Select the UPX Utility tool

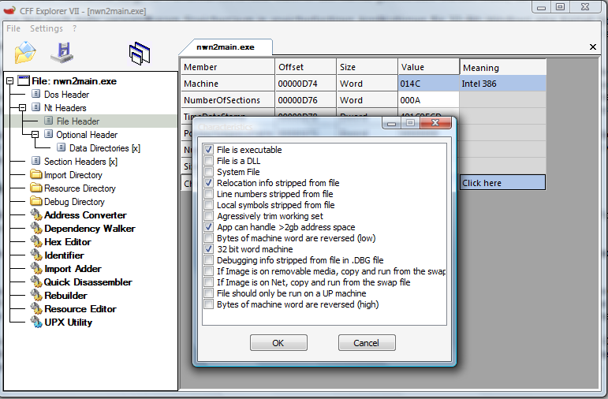click(68, 323)
